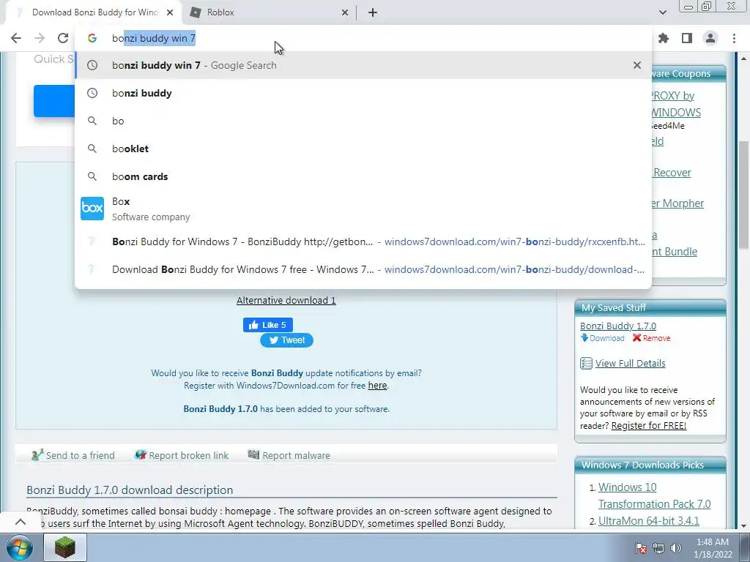The width and height of the screenshot is (750, 562).
Task: Click the Facebook Like 5 button
Action: [268, 325]
